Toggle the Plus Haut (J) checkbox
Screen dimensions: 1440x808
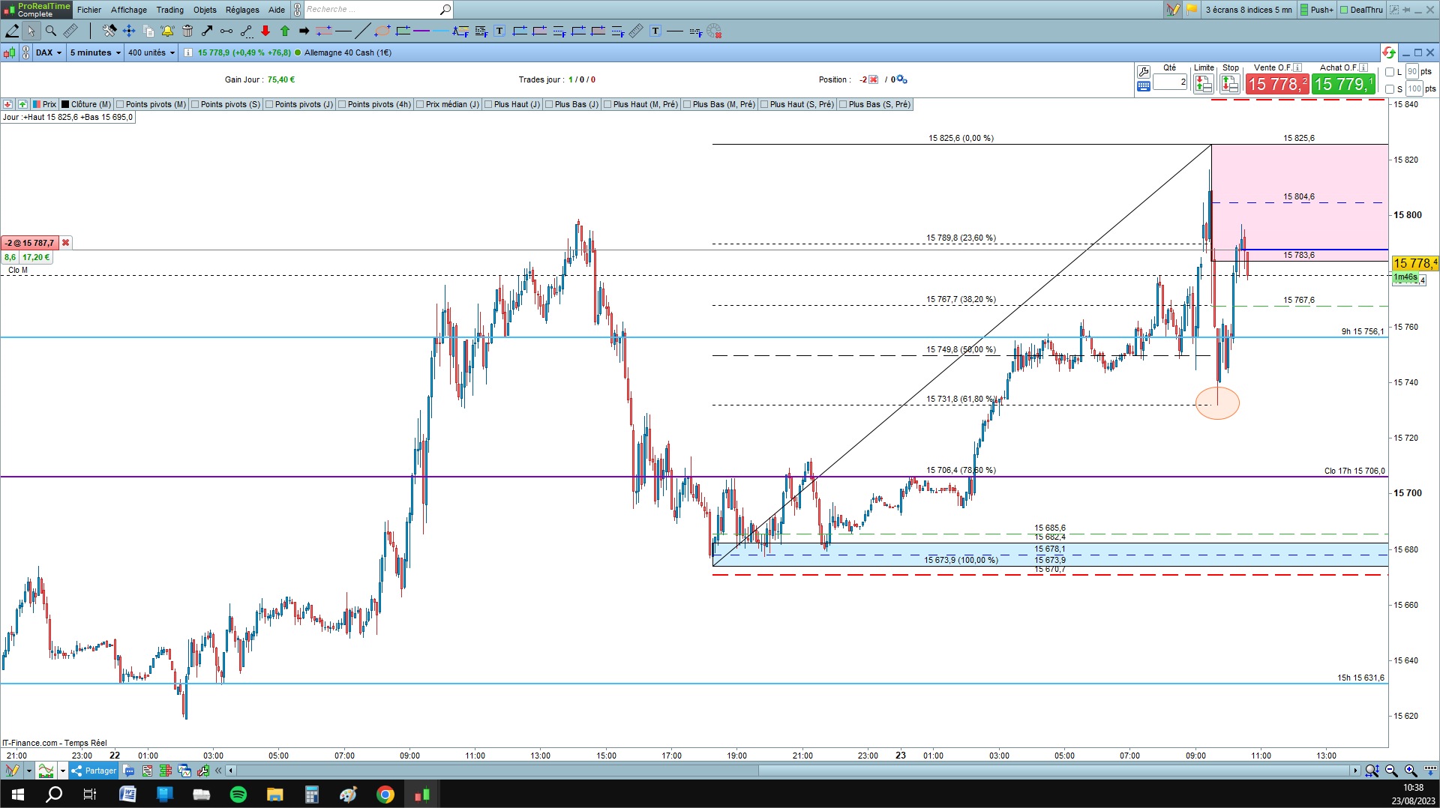pyautogui.click(x=488, y=104)
